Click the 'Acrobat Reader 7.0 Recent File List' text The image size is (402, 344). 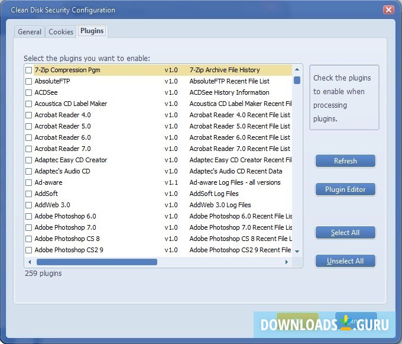coord(239,149)
